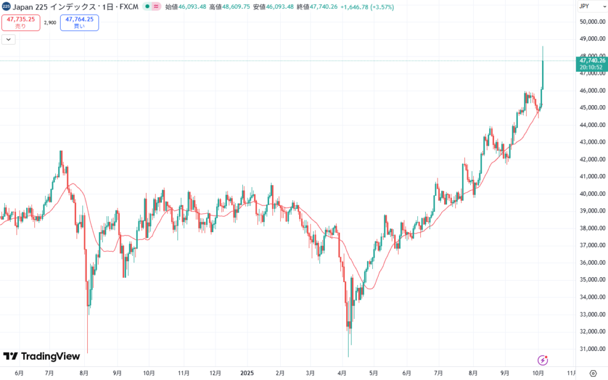The width and height of the screenshot is (608, 380).
Task: Click the TradingView logo
Action: point(42,356)
